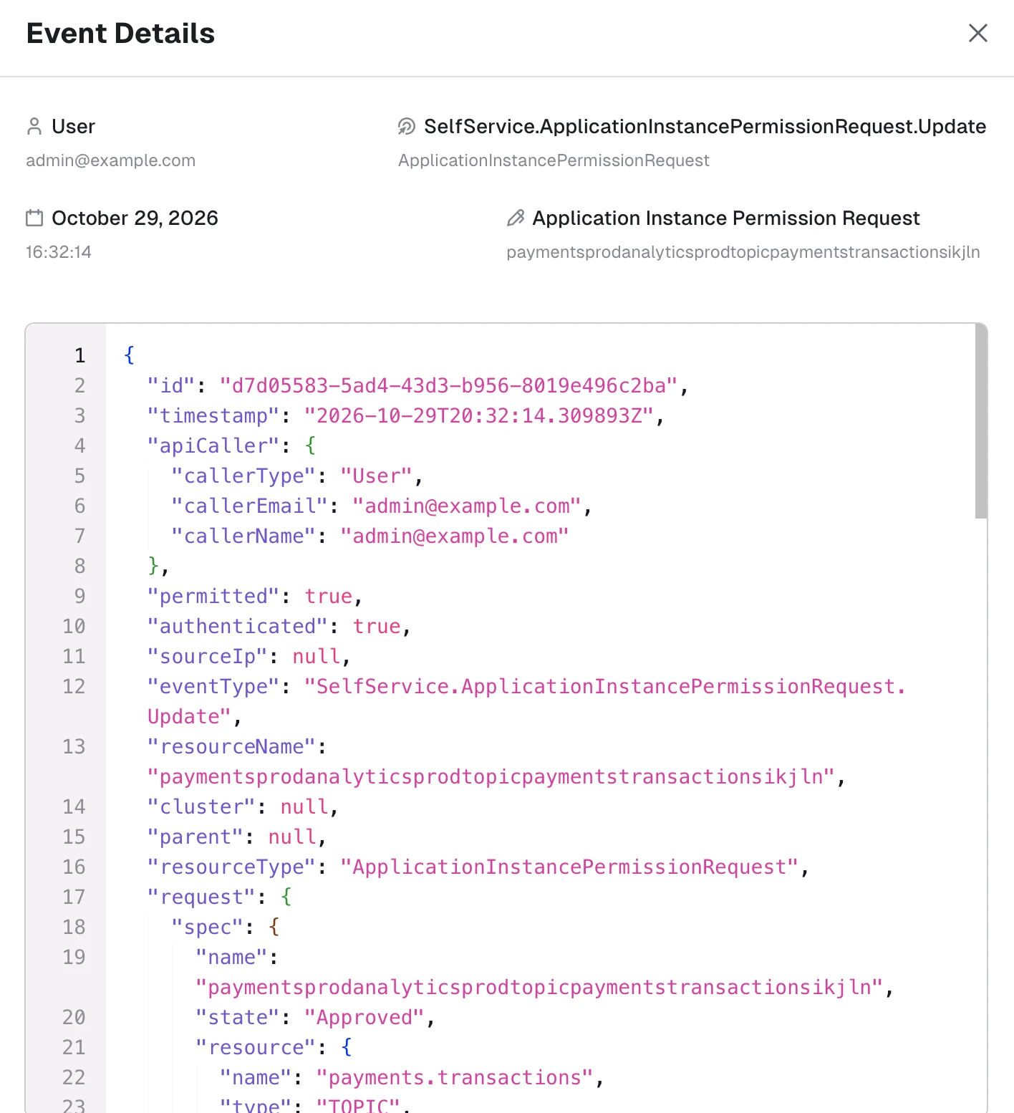Viewport: 1014px width, 1113px height.
Task: Click the "callerType" value "User"
Action: (376, 476)
